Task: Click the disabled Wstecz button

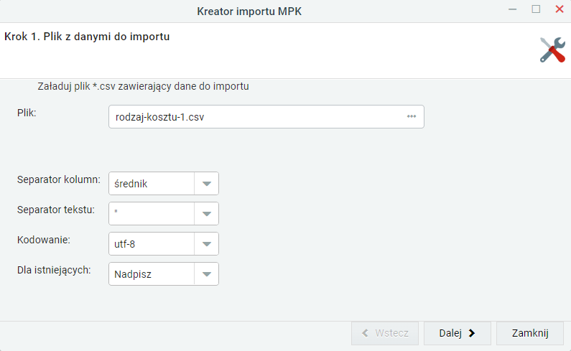Action: point(385,333)
